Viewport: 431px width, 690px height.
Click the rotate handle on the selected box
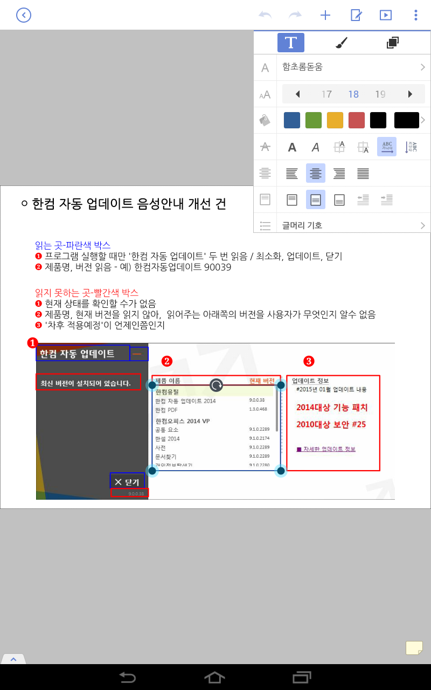(216, 385)
